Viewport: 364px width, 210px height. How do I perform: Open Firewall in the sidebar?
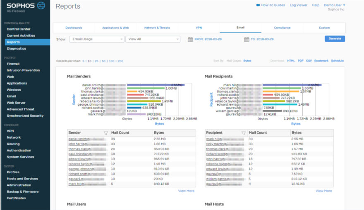13,64
